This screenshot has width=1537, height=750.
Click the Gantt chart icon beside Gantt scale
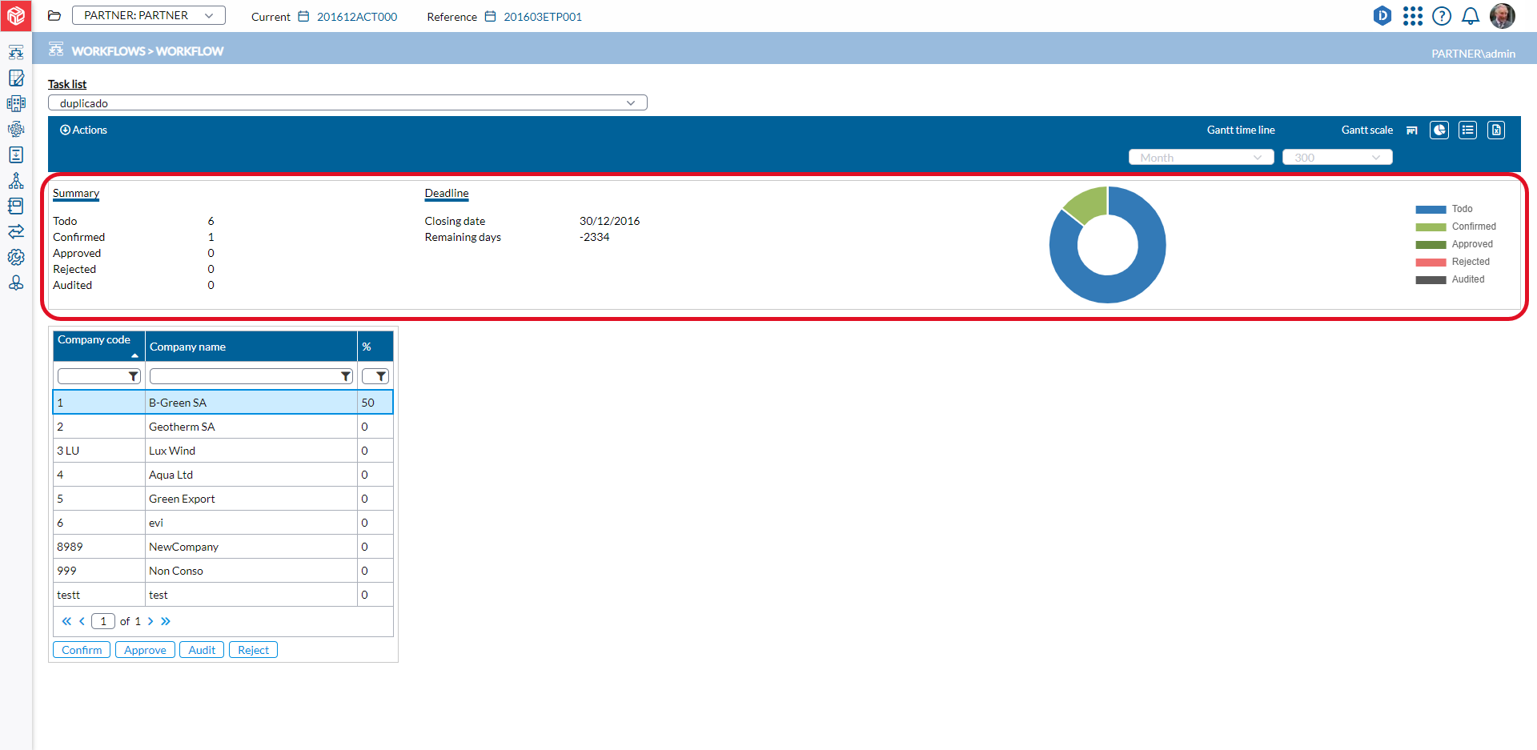click(1411, 130)
